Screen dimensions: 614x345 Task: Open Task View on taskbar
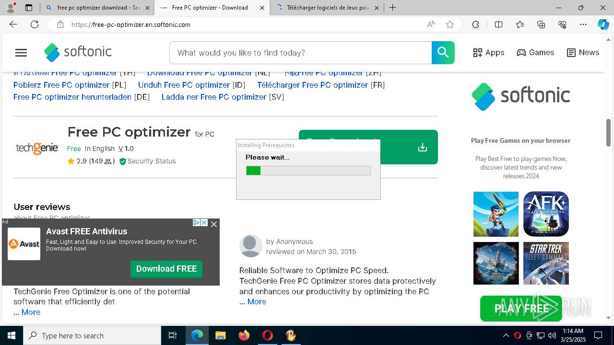[x=173, y=335]
